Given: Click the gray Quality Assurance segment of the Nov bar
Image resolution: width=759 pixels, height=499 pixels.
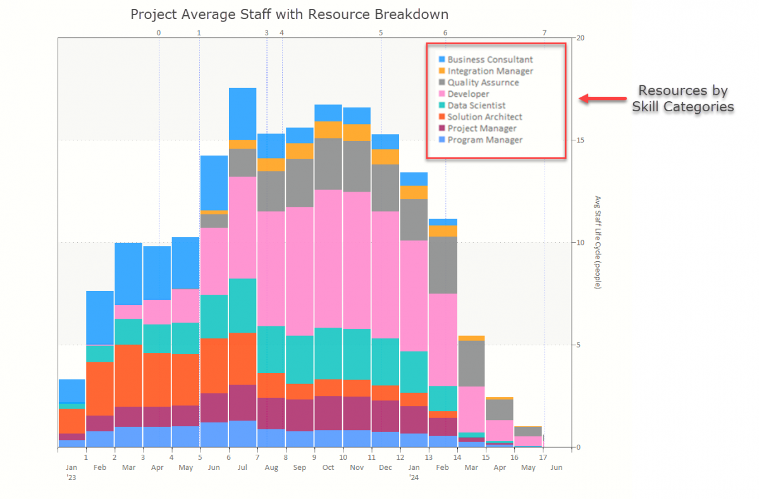Looking at the screenshot, I should [357, 166].
